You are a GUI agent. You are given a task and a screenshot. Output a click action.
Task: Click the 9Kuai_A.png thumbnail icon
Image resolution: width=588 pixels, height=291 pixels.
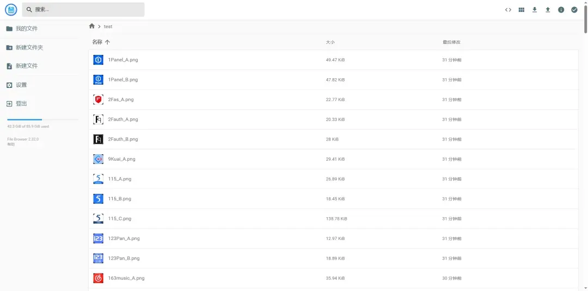point(98,159)
